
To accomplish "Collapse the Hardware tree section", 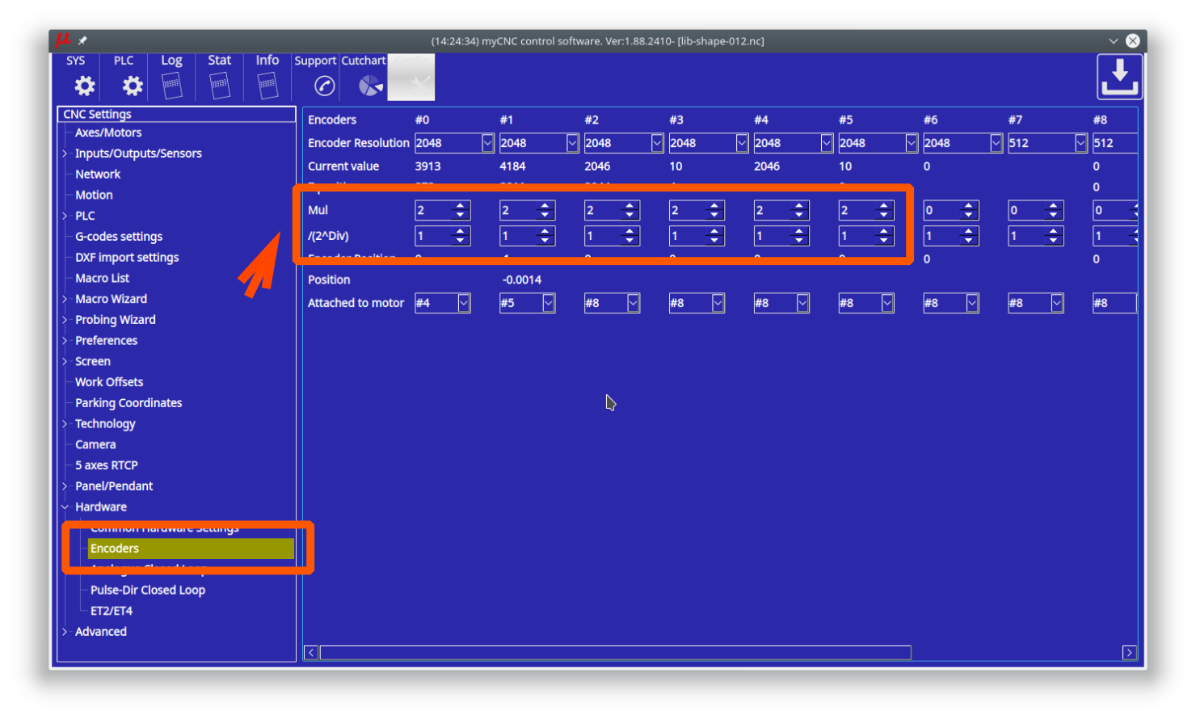I will click(x=65, y=507).
